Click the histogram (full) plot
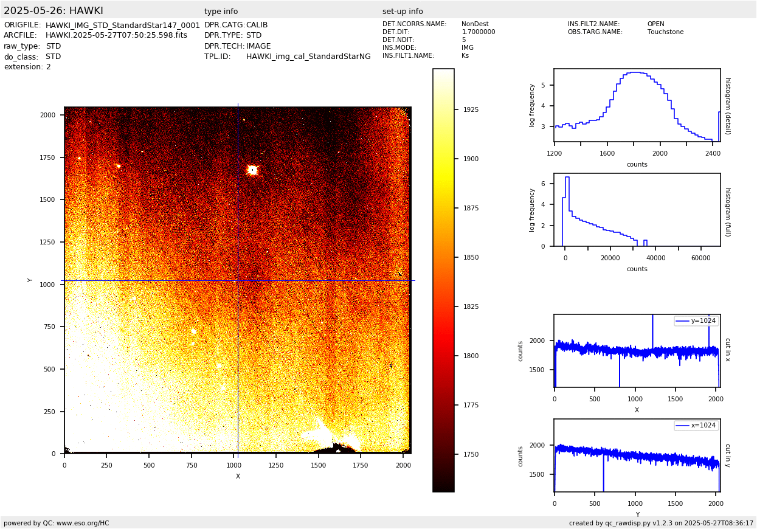The width and height of the screenshot is (757, 529). (x=637, y=209)
